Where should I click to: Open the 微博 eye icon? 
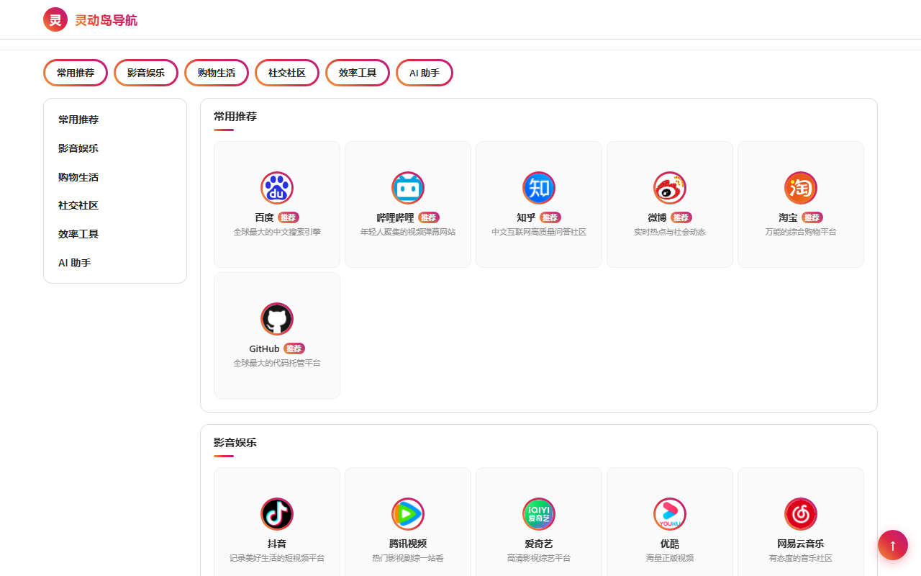pyautogui.click(x=670, y=188)
